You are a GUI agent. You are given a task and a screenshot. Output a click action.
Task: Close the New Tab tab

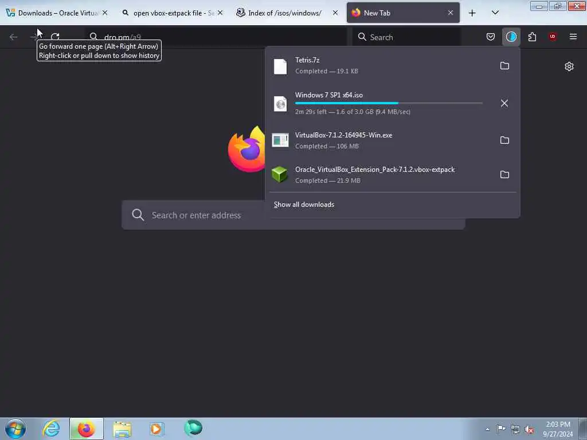pyautogui.click(x=451, y=13)
